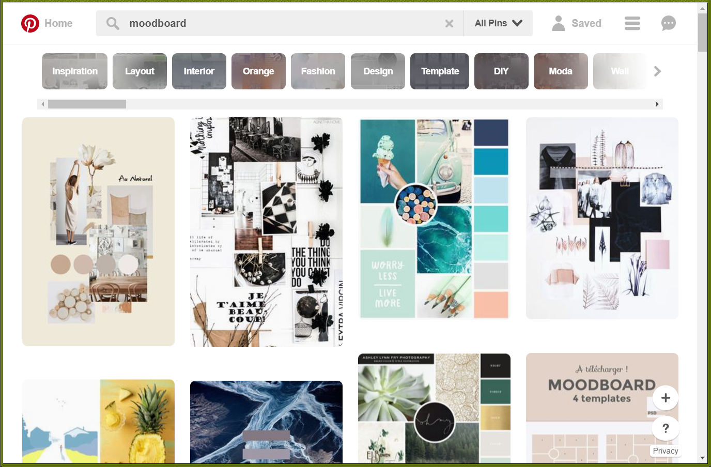
Task: Open the question mark help button
Action: (x=666, y=428)
